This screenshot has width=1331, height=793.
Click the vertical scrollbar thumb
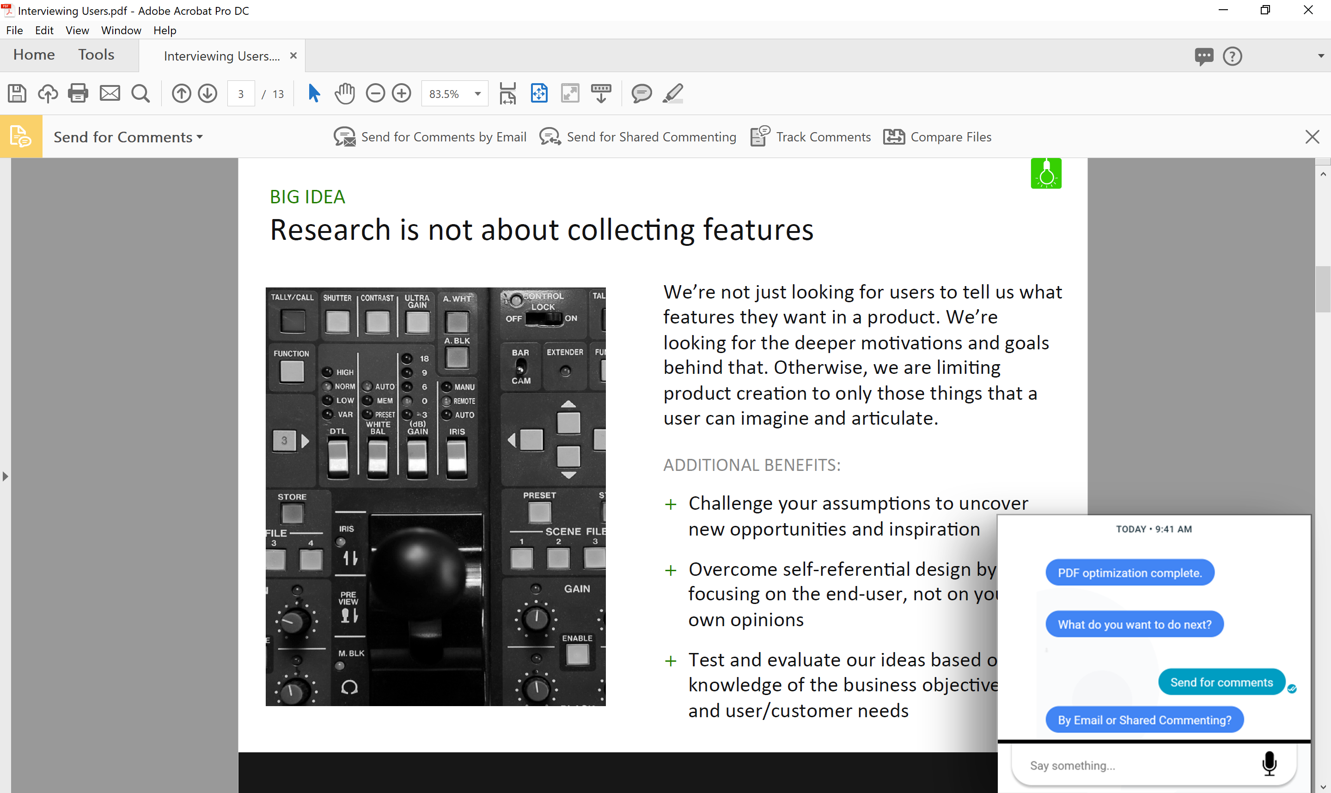click(x=1323, y=289)
